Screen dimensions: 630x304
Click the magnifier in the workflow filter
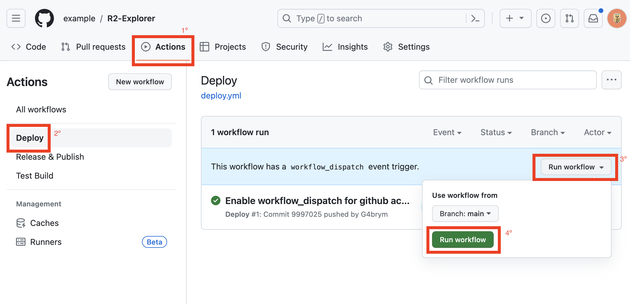point(428,80)
